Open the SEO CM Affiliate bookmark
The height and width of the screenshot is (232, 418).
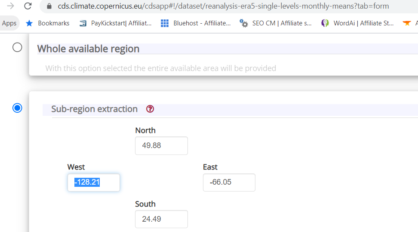tap(276, 23)
